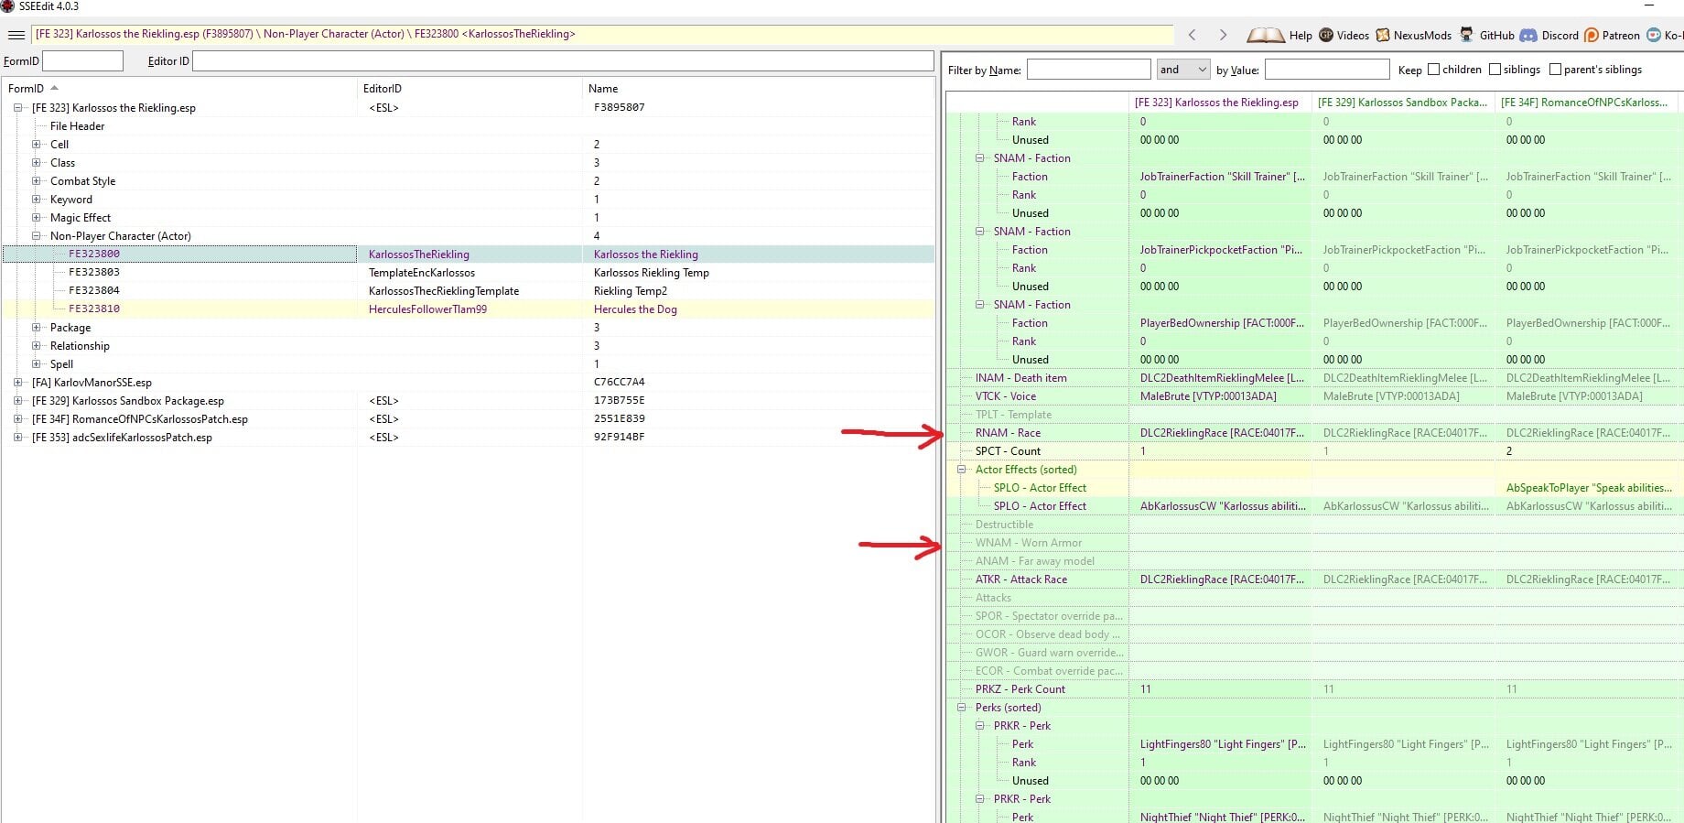Select Karlossos Sandbox Package column header

coord(1403,103)
